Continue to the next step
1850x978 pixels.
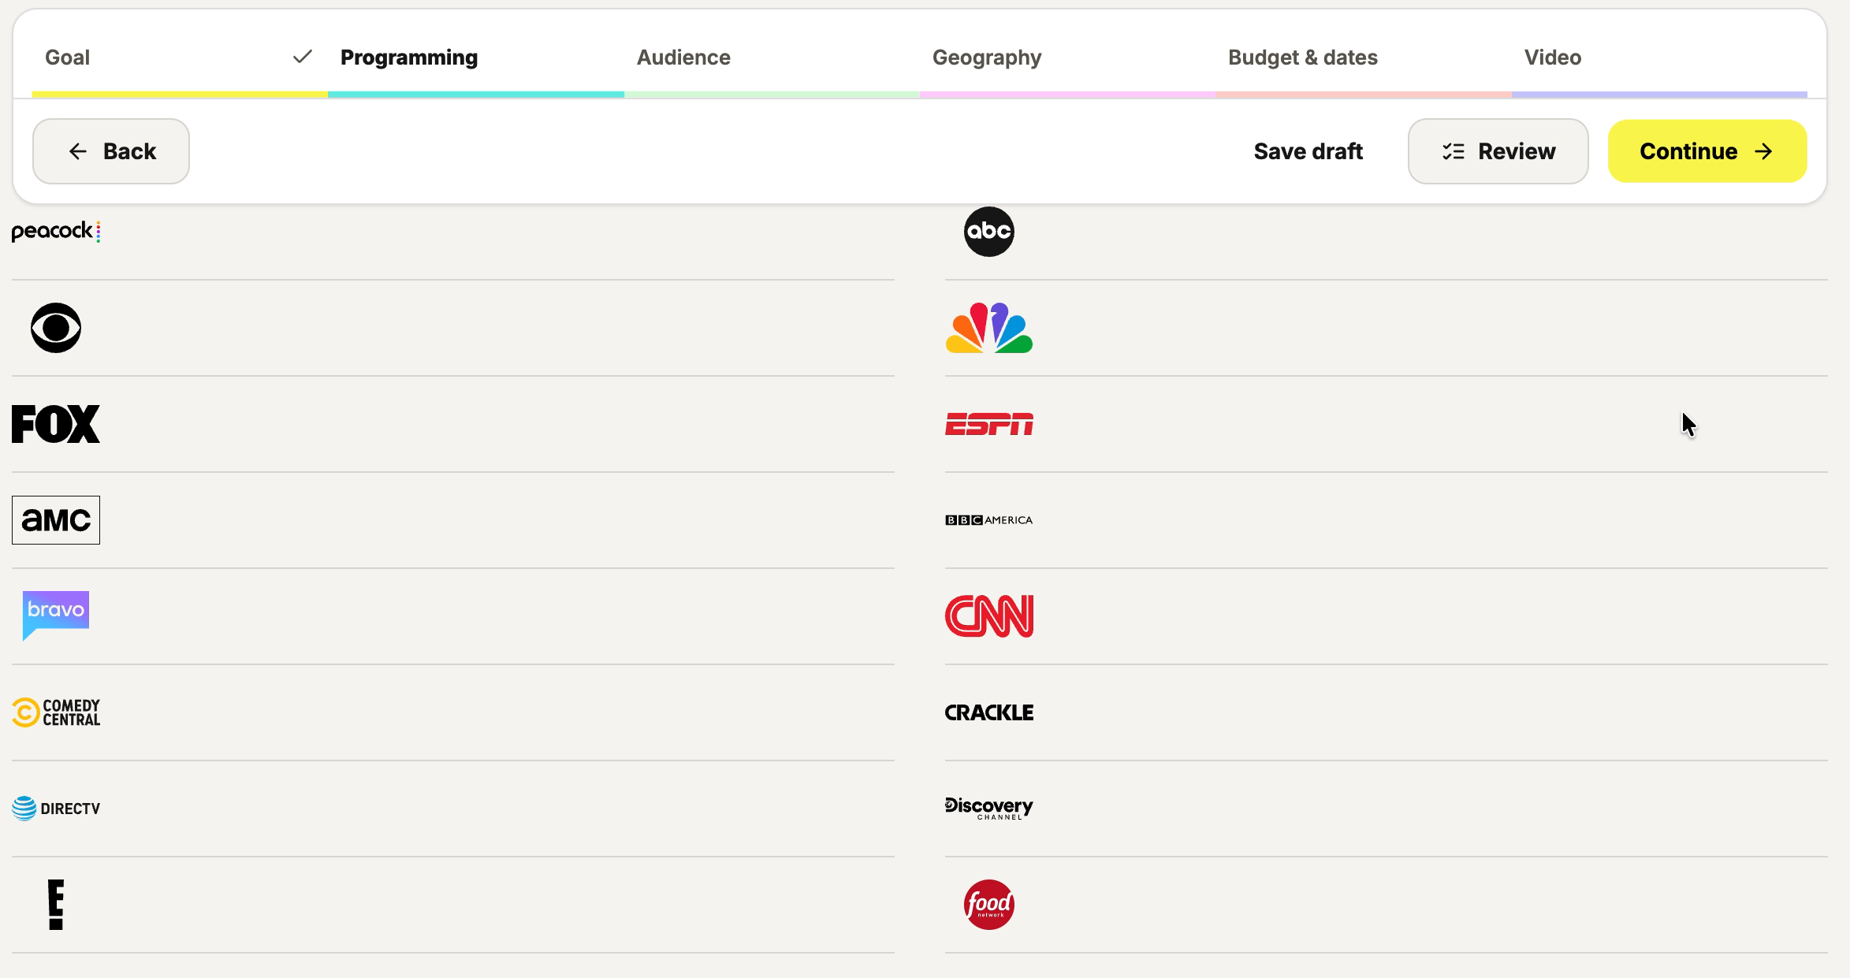point(1707,151)
